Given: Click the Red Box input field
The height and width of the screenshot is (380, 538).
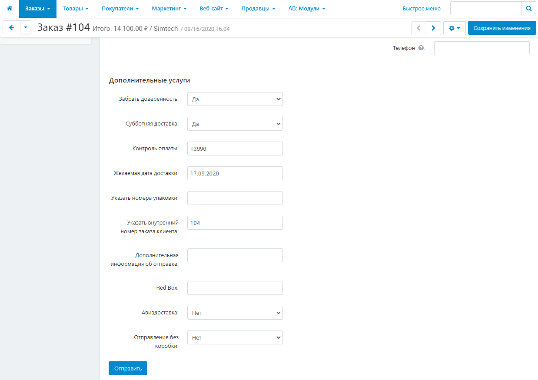Looking at the screenshot, I should click(235, 288).
